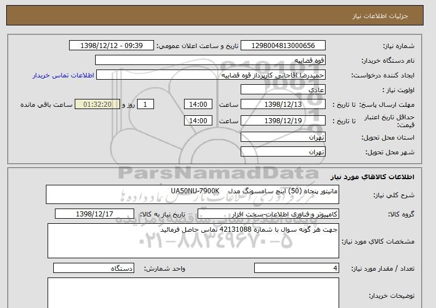This screenshot has width=436, height=308.
Task: Click the price validity date 1398/12/19
Action: 283,121
